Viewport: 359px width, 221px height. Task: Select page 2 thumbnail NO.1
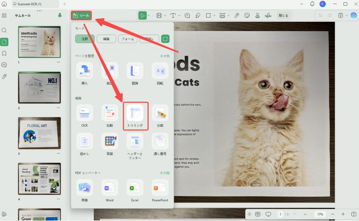tap(39, 87)
